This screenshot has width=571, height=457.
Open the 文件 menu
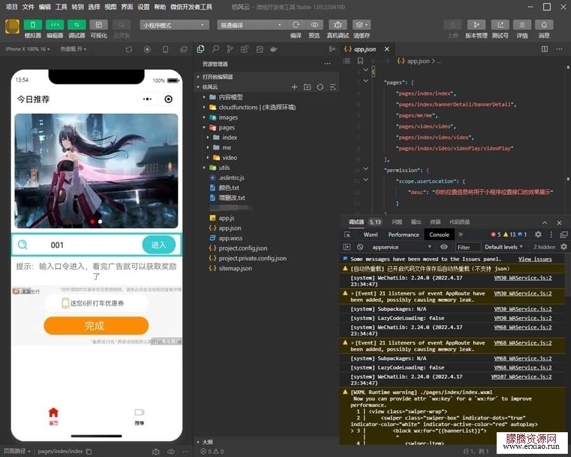[x=28, y=6]
